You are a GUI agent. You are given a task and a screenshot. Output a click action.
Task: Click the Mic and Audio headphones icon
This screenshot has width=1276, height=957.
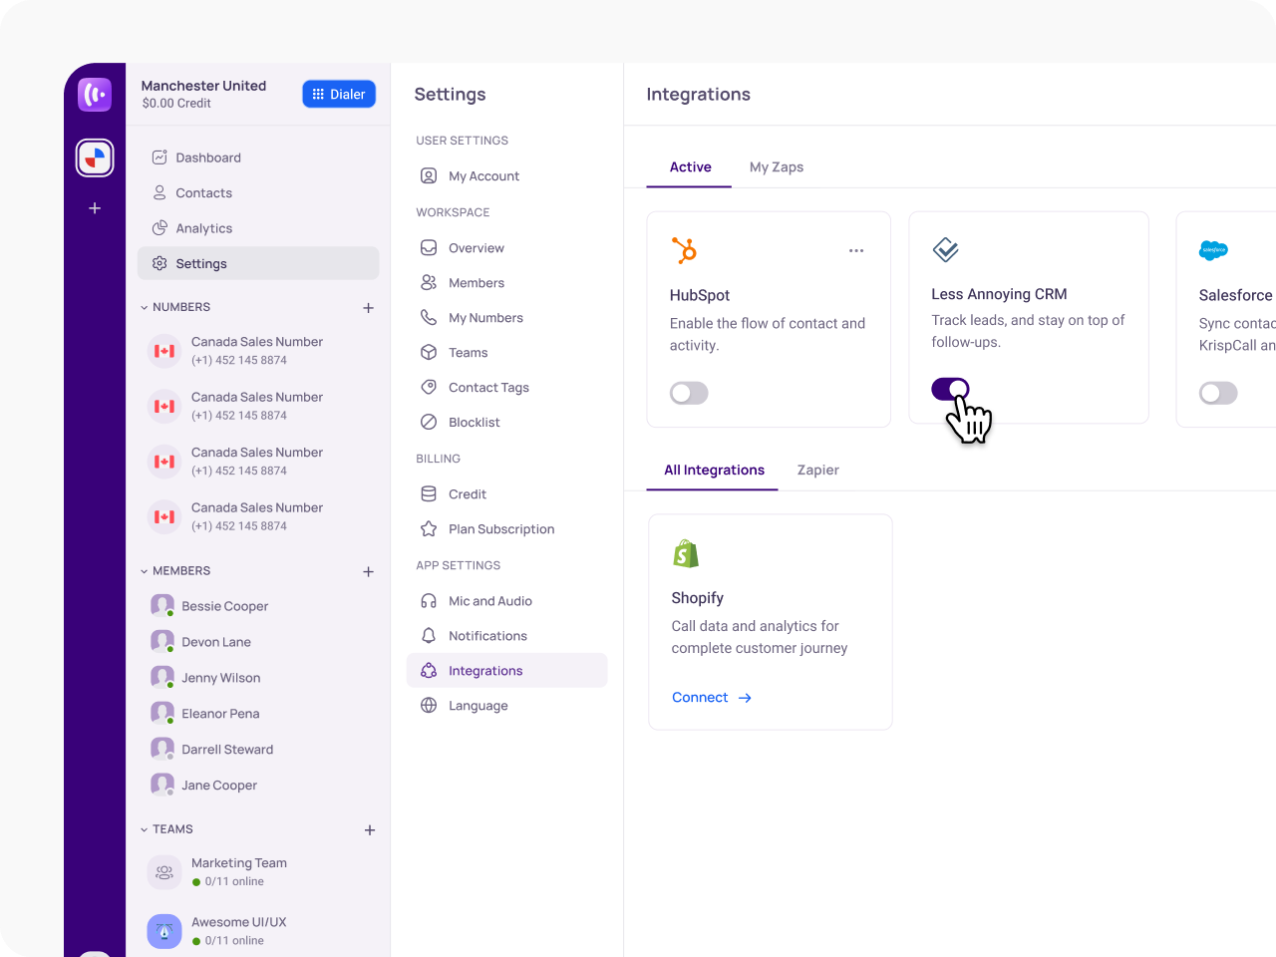pyautogui.click(x=429, y=601)
